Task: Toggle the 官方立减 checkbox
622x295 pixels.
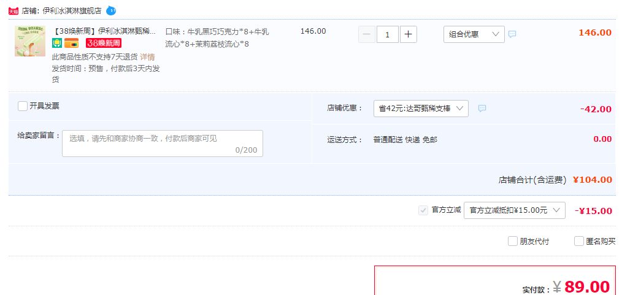Action: point(423,210)
